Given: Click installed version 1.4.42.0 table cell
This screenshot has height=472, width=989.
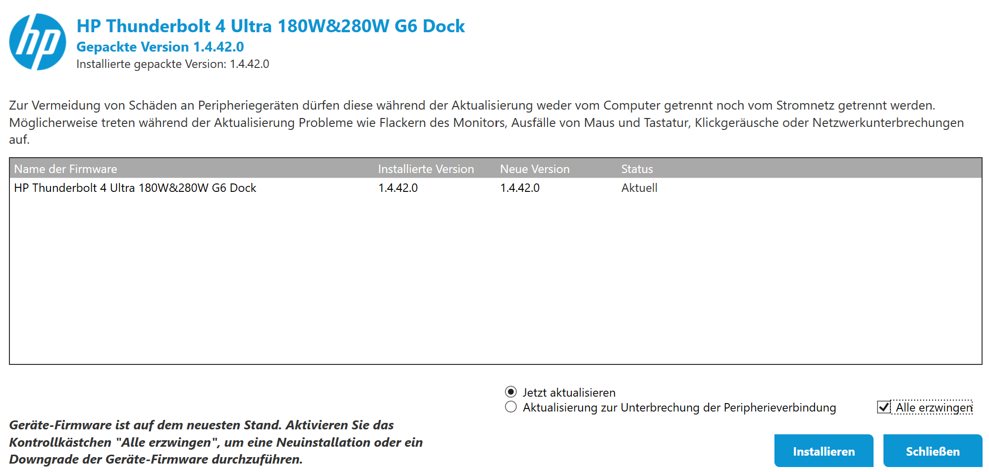Looking at the screenshot, I should [x=398, y=188].
